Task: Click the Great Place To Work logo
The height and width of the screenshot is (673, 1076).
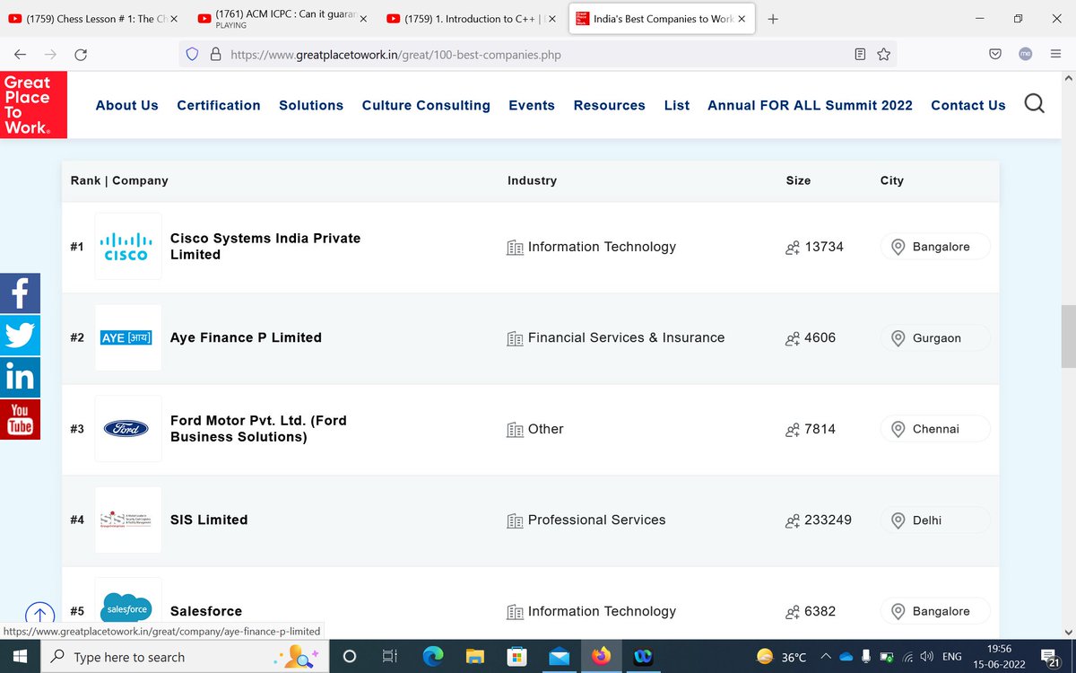Action: (x=33, y=104)
